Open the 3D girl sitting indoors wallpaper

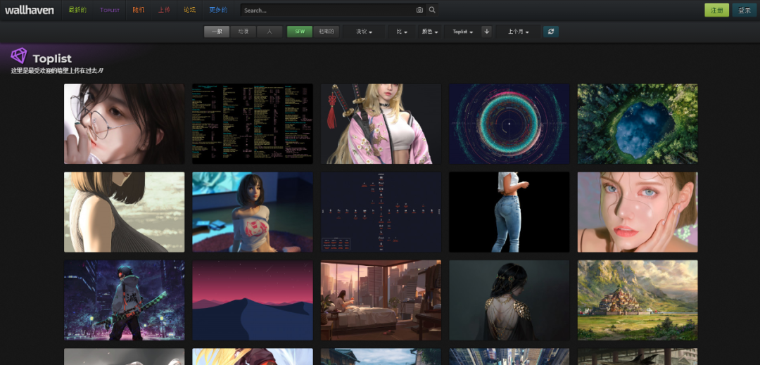pos(253,212)
